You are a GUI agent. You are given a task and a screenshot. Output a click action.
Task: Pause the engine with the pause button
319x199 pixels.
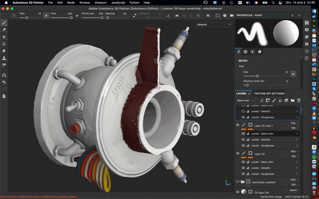[208, 15]
